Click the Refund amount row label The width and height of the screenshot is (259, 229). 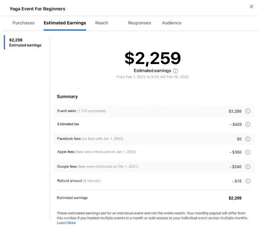tap(70, 181)
